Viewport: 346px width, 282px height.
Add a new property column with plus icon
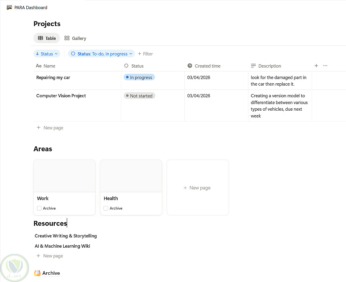click(316, 66)
